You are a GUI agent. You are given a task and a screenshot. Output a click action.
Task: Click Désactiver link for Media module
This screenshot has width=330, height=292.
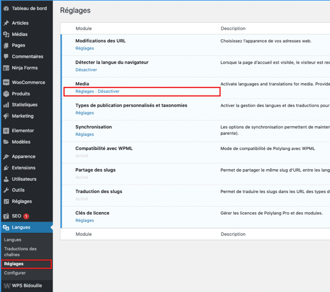108,91
